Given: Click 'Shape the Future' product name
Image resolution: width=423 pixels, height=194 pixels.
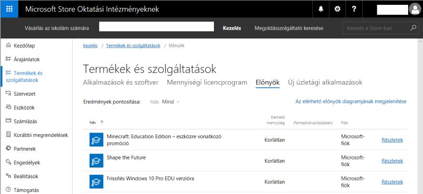Looking at the screenshot, I should pyautogui.click(x=126, y=158).
